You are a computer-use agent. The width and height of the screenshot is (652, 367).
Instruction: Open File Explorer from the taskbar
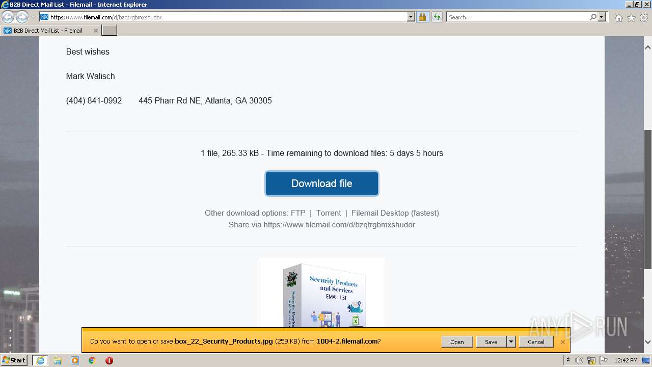pyautogui.click(x=58, y=360)
